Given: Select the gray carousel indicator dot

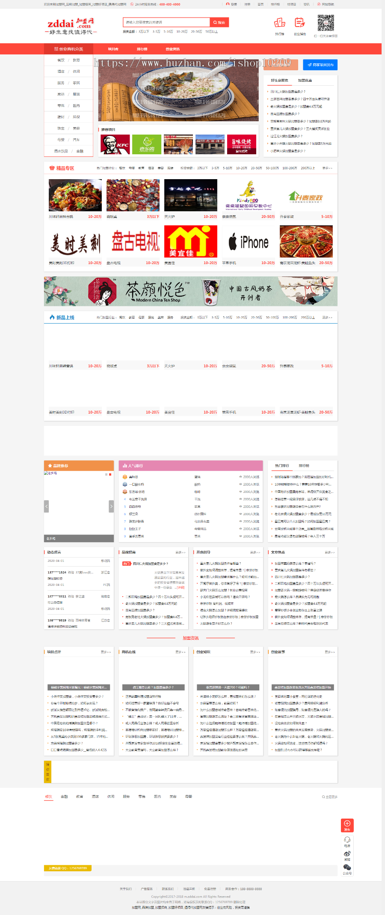Looking at the screenshot, I should coord(106,474).
